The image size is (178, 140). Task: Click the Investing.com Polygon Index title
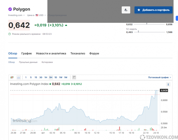29,84
